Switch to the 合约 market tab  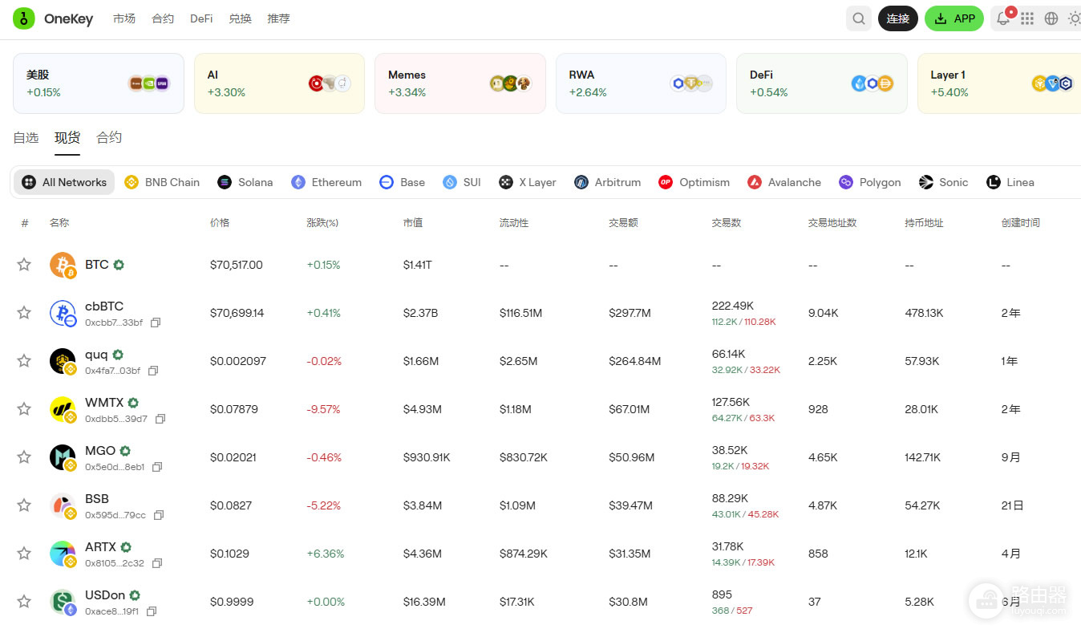click(109, 138)
